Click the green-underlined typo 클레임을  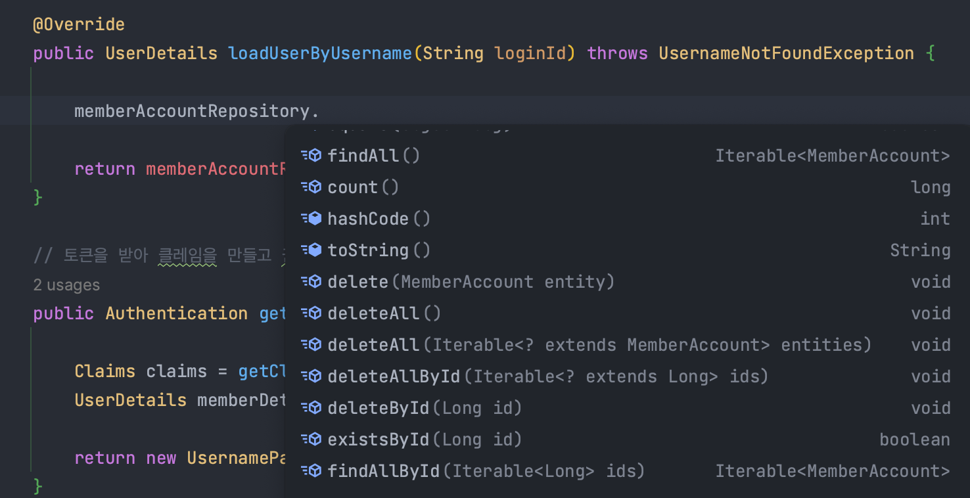(x=187, y=255)
